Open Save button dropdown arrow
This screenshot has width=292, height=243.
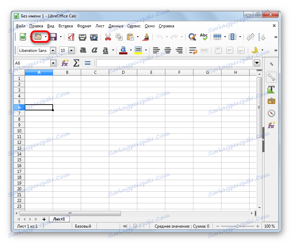[x=61, y=37]
